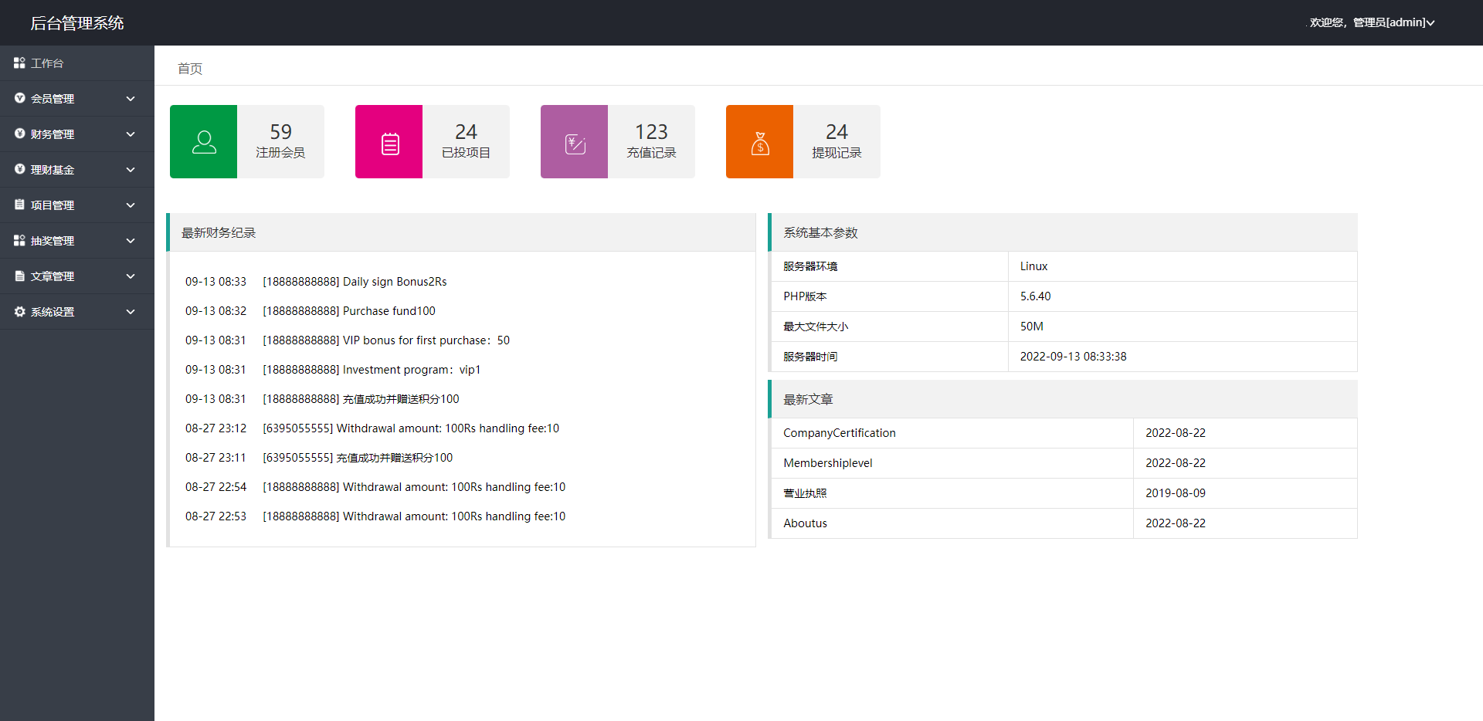Click the document icon beside 文章管理
Screen dimensions: 1483x721
pyautogui.click(x=19, y=276)
